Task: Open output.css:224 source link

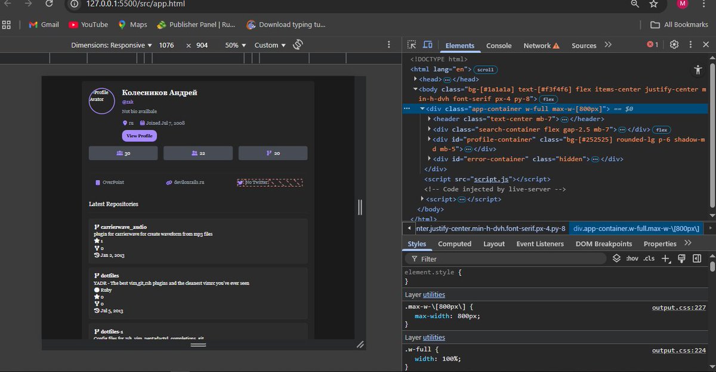Action: (x=679, y=351)
